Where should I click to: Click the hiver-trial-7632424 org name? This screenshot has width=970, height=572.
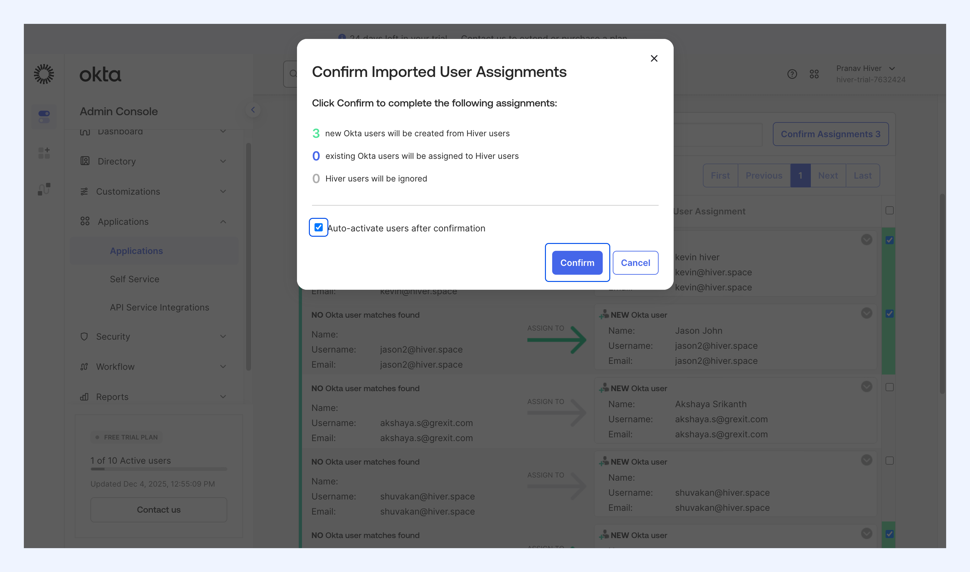[x=870, y=79]
